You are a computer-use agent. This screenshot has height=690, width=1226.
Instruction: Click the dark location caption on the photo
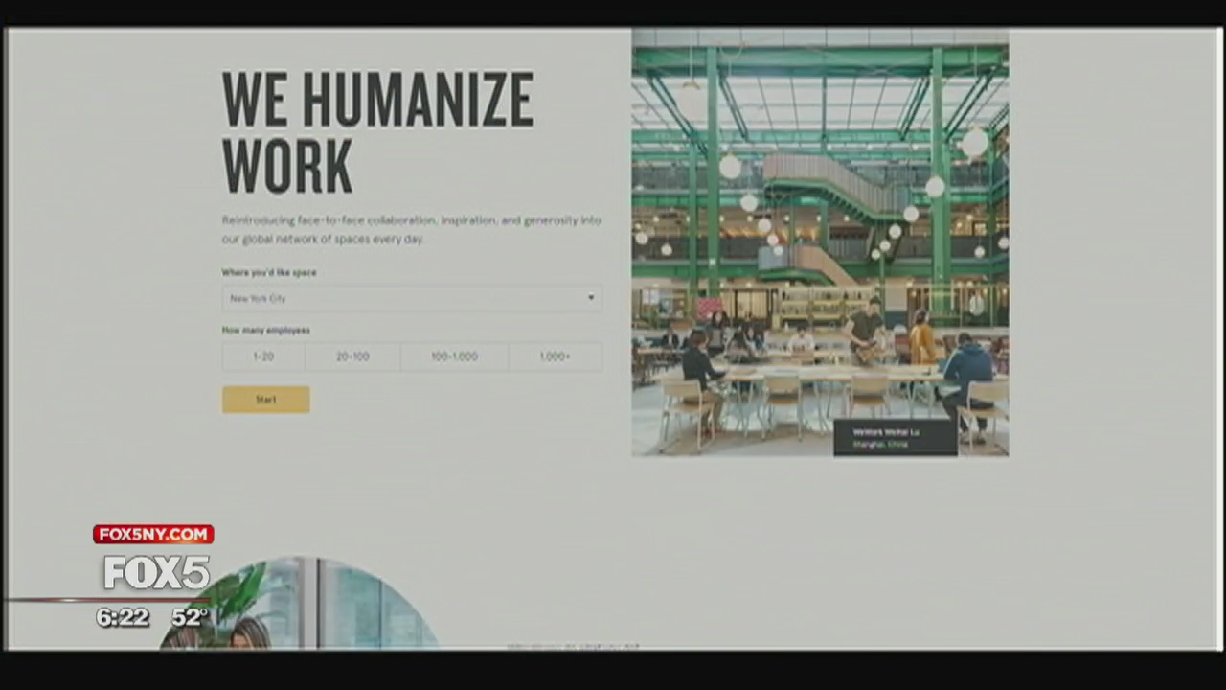pos(895,438)
